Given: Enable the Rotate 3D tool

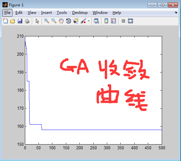Looking at the screenshot, I should point(68,21).
